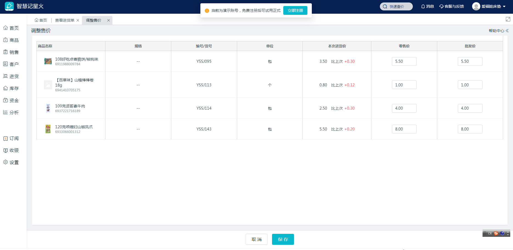
Task: Switch to the 查看进货单 tab
Action: point(65,20)
